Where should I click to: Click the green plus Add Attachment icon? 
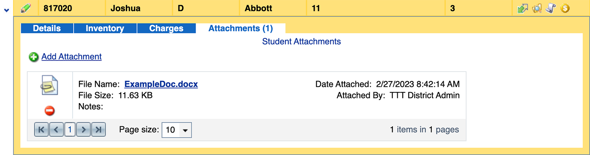[34, 57]
